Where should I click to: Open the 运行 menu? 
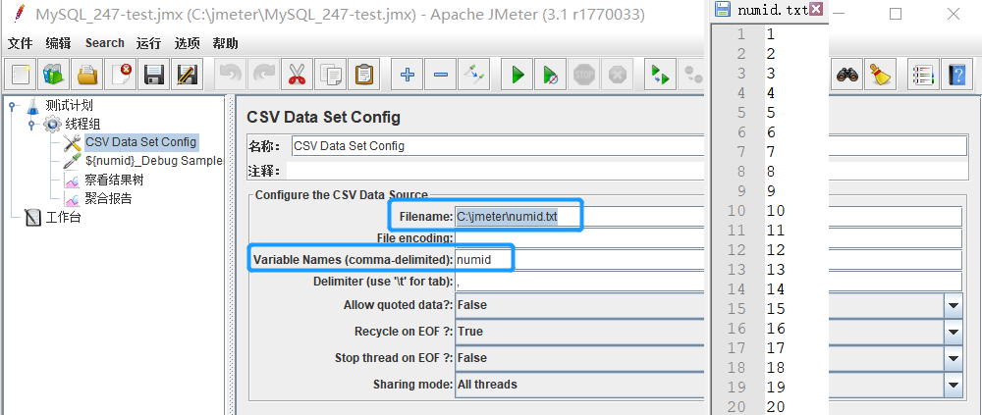coord(148,43)
